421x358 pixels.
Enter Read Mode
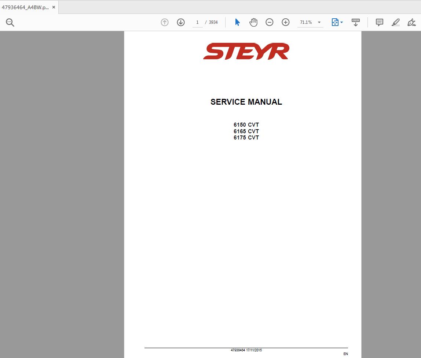[355, 22]
